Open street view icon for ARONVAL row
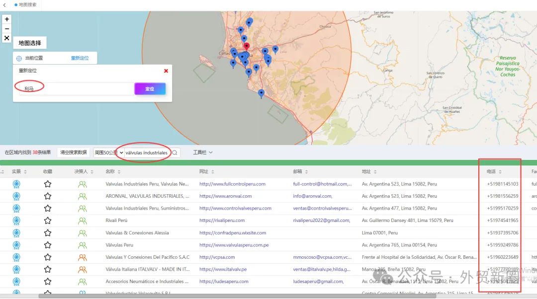The height and width of the screenshot is (299, 537). [16, 196]
